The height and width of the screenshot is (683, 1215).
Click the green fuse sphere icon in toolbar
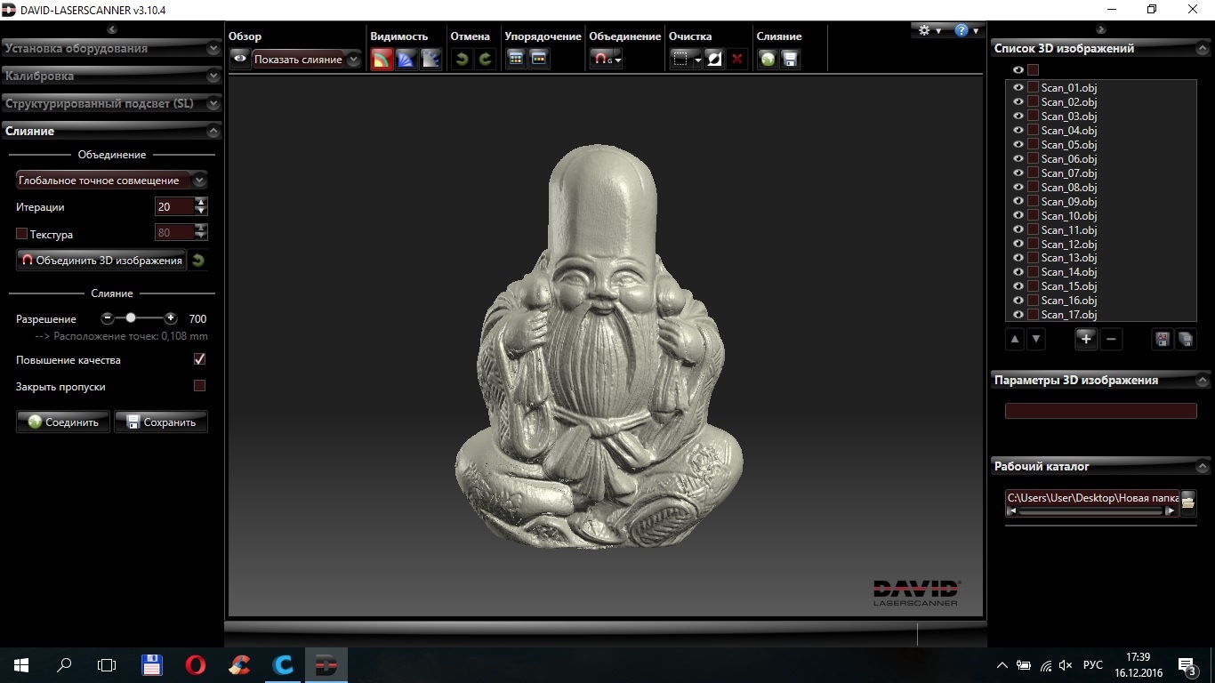point(768,60)
